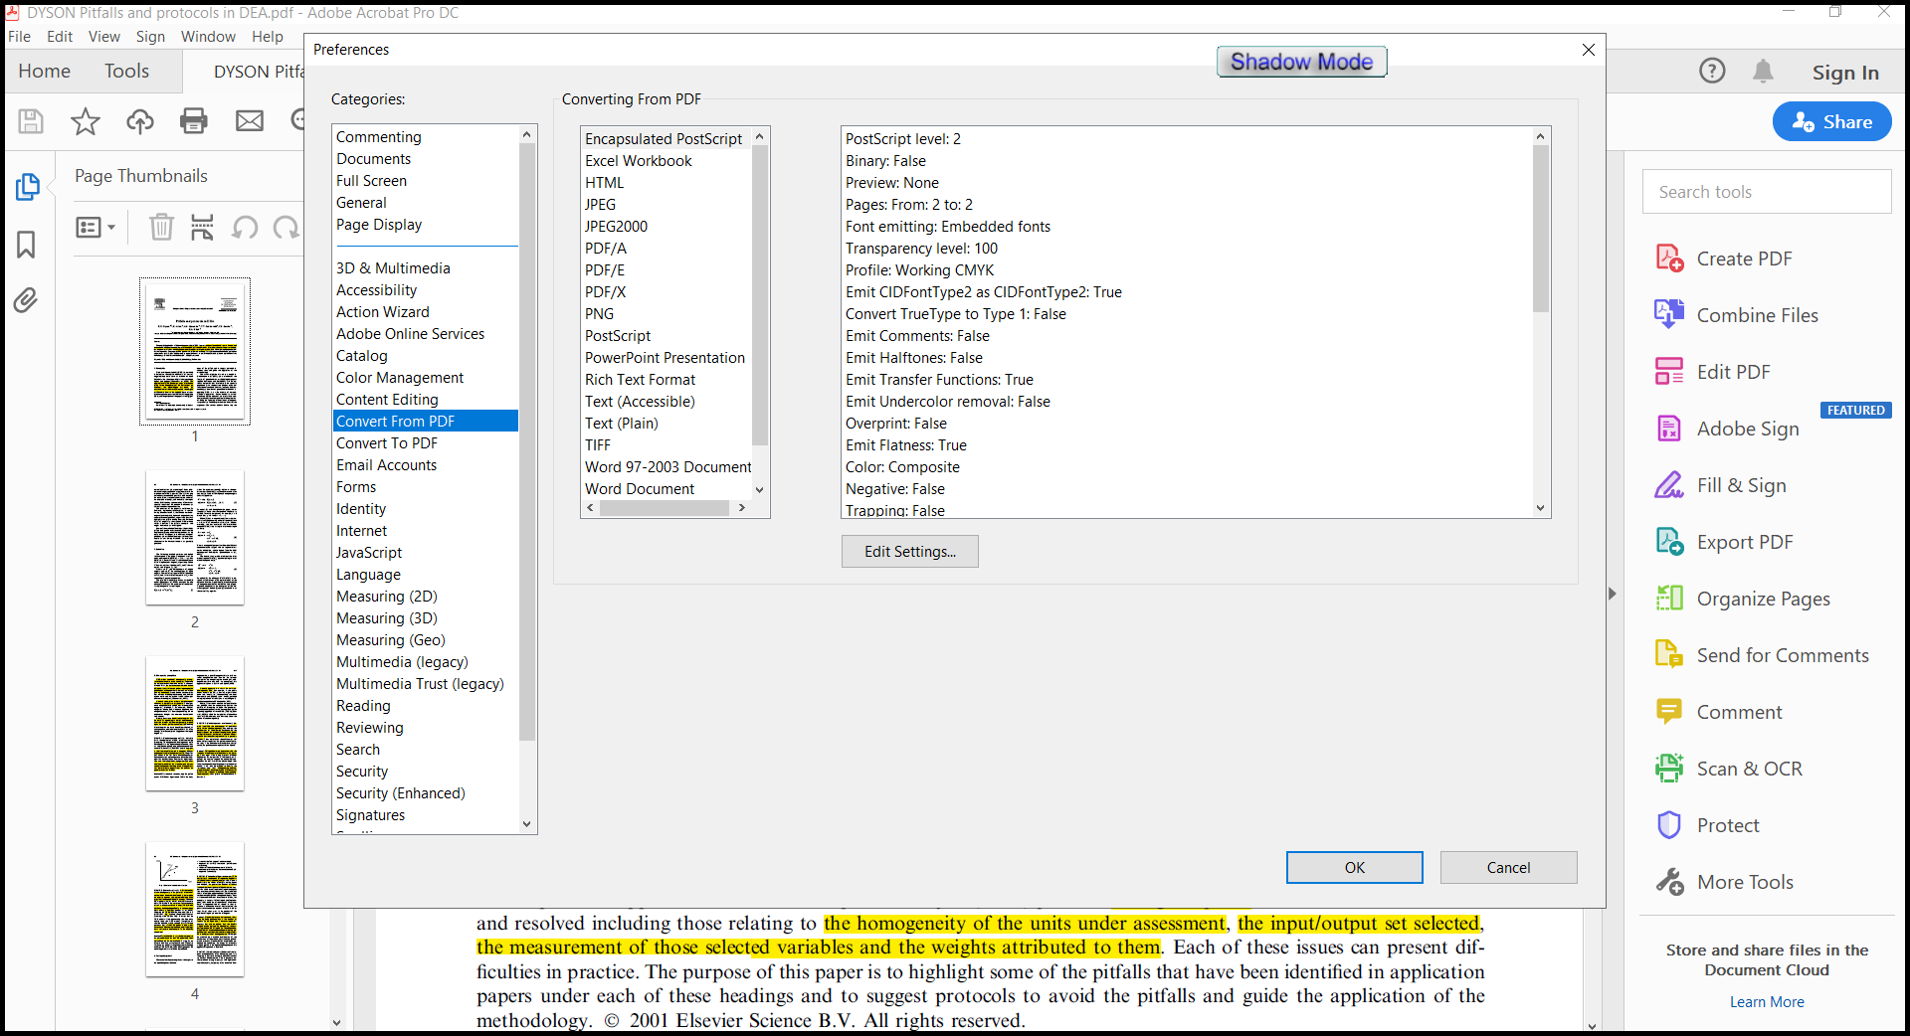Open the Combine Files tool
1910x1036 pixels.
(x=1757, y=315)
